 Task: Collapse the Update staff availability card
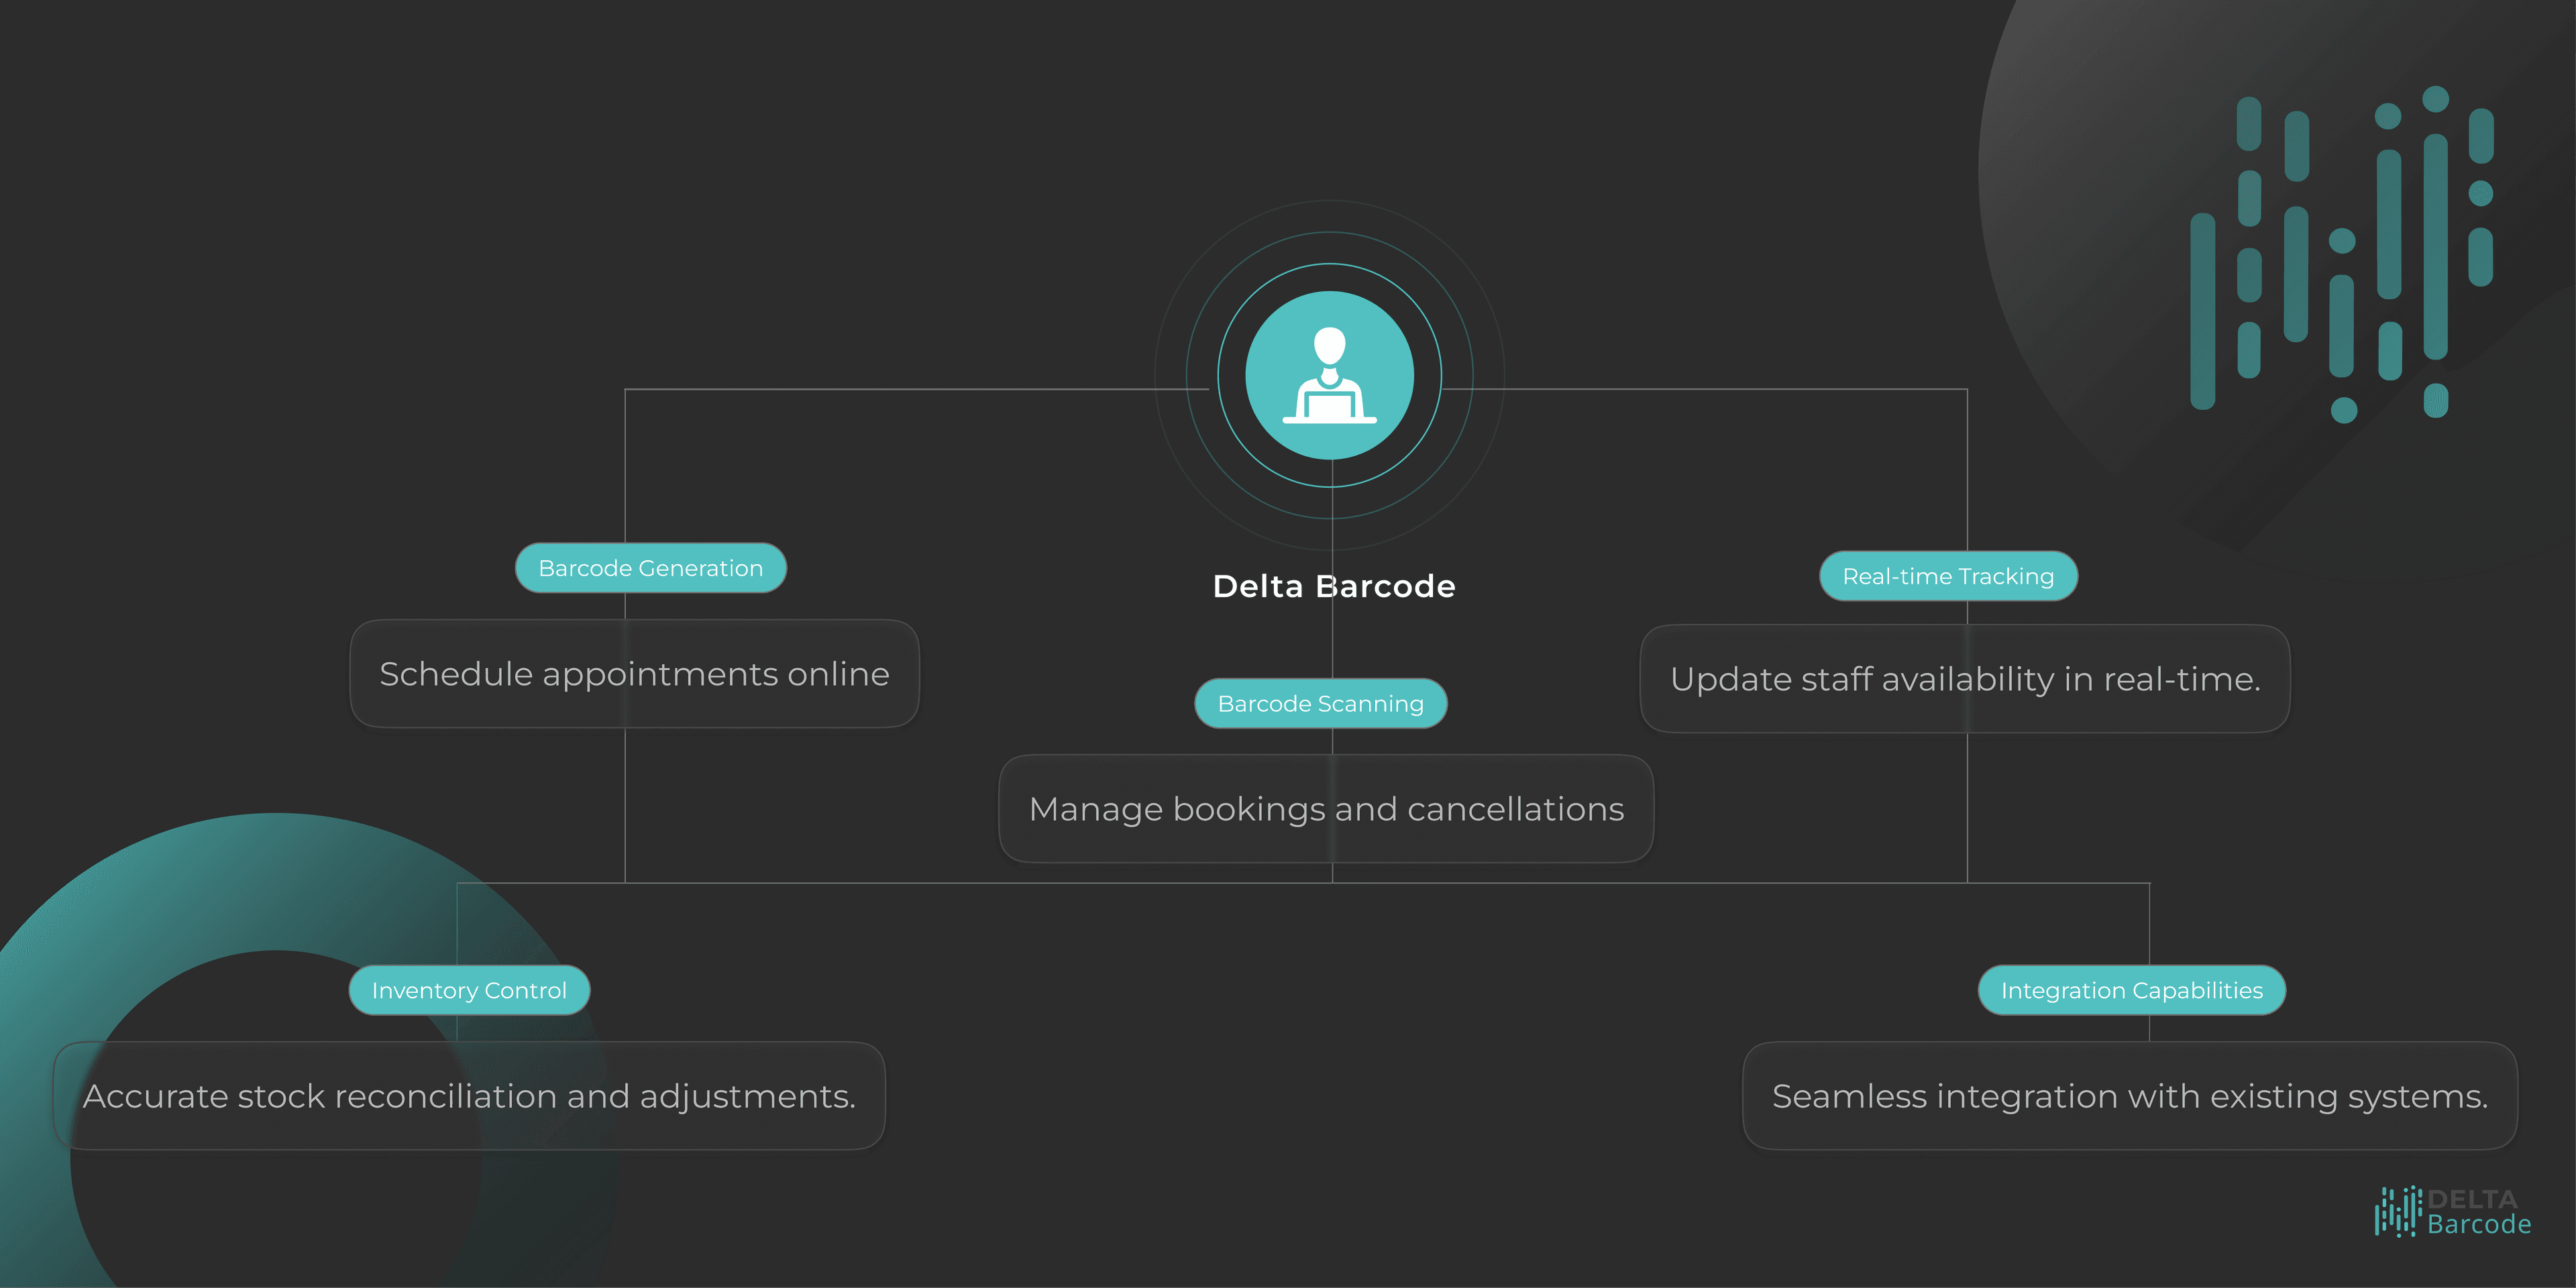click(1965, 679)
